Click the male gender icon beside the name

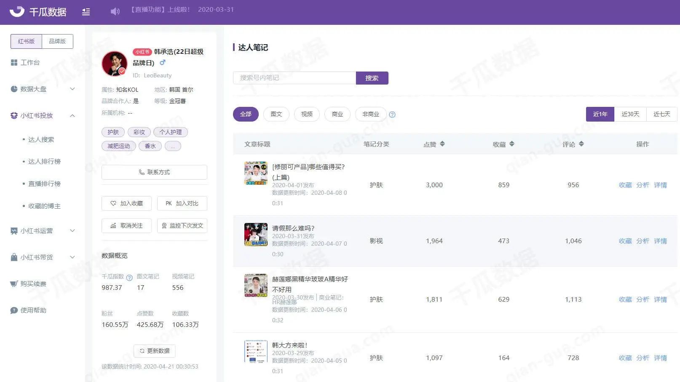coord(162,62)
